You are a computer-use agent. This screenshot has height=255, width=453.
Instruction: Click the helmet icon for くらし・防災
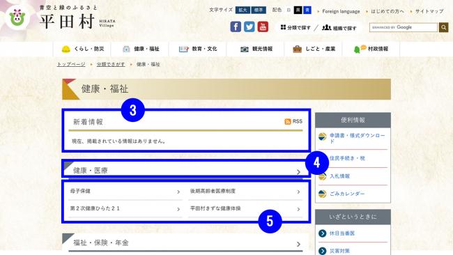(x=66, y=49)
